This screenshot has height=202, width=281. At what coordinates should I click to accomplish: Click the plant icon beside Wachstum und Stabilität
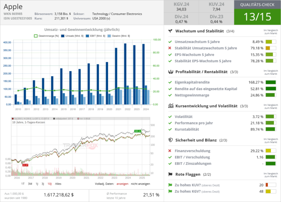pos(171,31)
